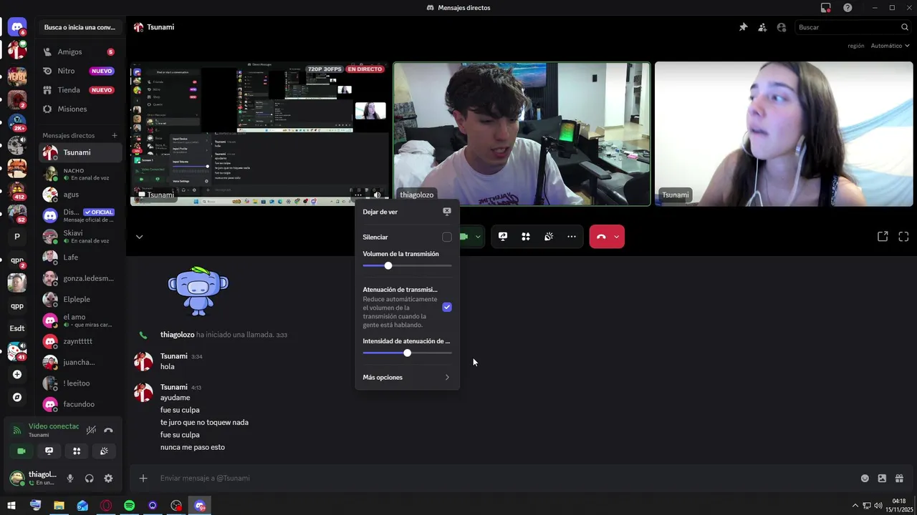The image size is (917, 515).
Task: Start an activity from call controls
Action: pos(526,237)
